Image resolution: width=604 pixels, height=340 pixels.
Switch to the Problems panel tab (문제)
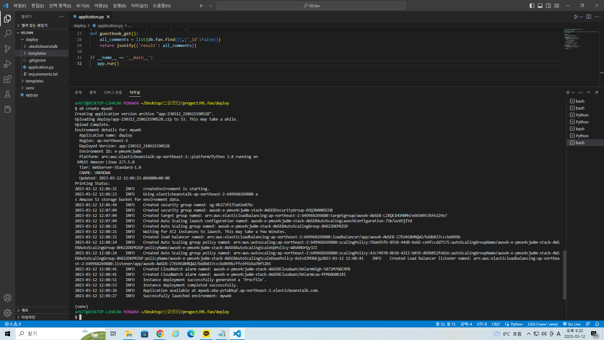(78, 93)
